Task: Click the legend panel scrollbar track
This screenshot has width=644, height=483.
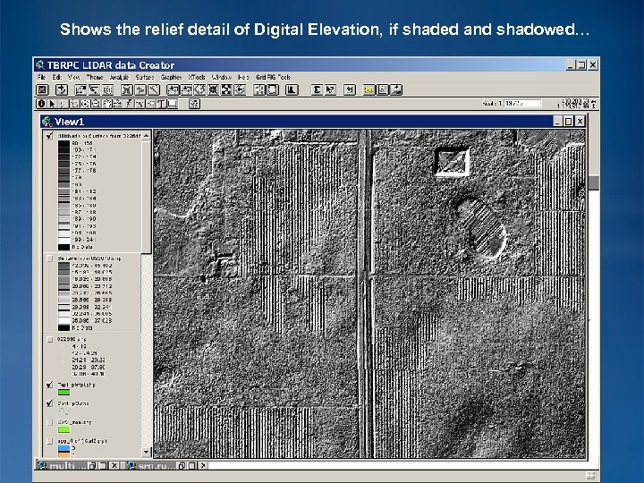Action: click(146, 349)
